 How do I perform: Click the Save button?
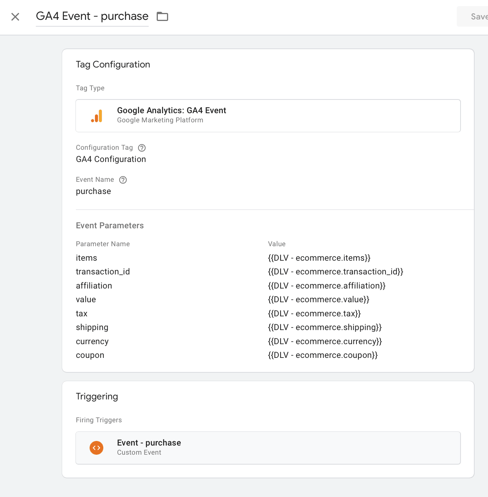pos(473,16)
